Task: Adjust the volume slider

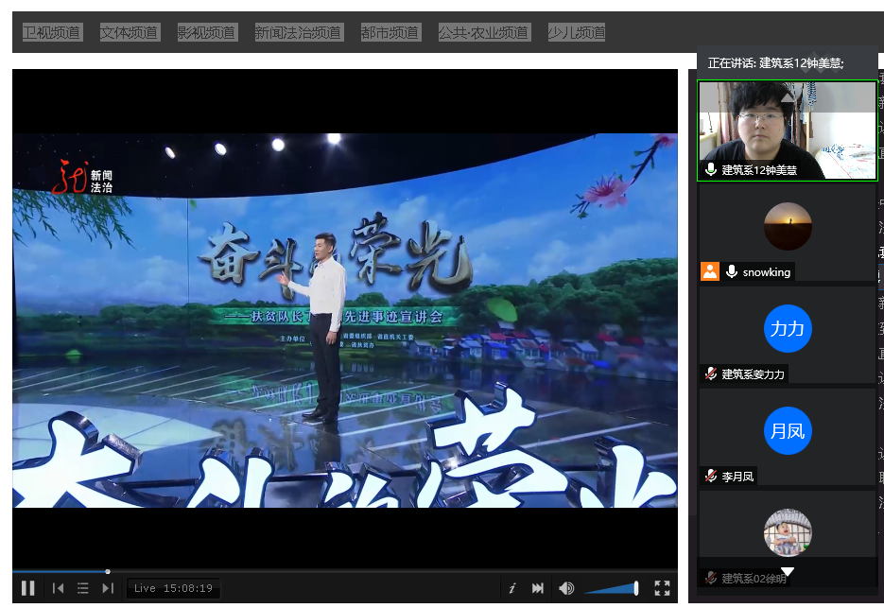Action: pyautogui.click(x=611, y=588)
